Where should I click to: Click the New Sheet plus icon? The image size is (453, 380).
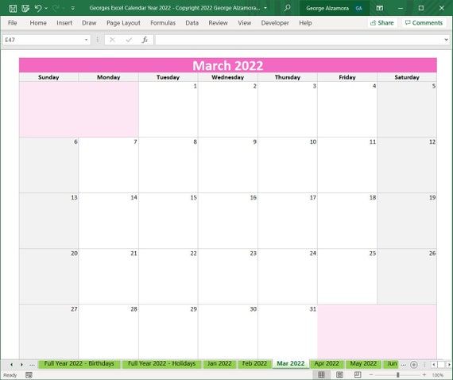click(x=414, y=364)
